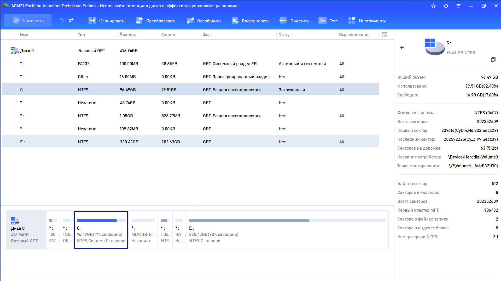Click the Загрузочный status cell
Image resolution: width=501 pixels, height=281 pixels.
(x=292, y=90)
